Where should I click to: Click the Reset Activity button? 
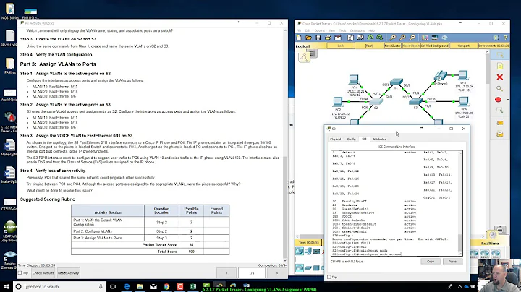click(69, 273)
